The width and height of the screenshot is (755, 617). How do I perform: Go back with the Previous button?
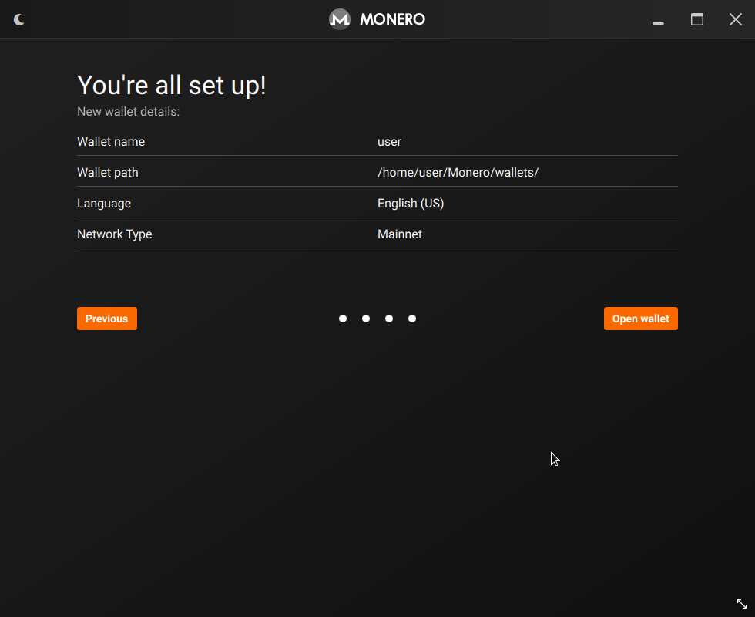(x=107, y=319)
